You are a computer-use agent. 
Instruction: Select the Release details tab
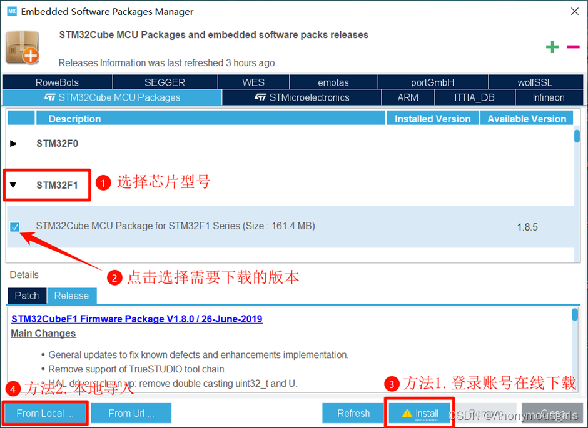72,296
